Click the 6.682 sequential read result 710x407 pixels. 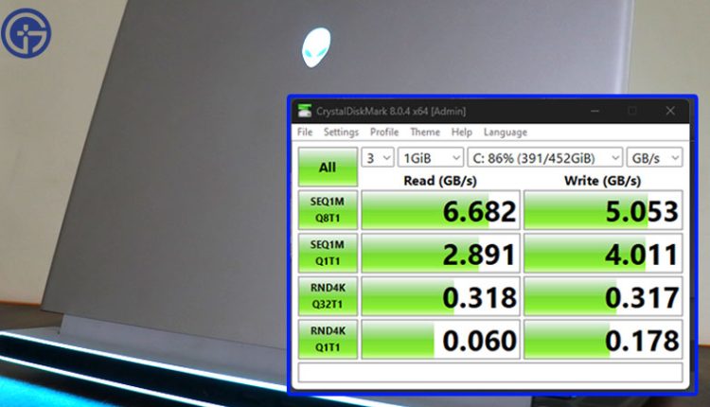pyautogui.click(x=440, y=210)
